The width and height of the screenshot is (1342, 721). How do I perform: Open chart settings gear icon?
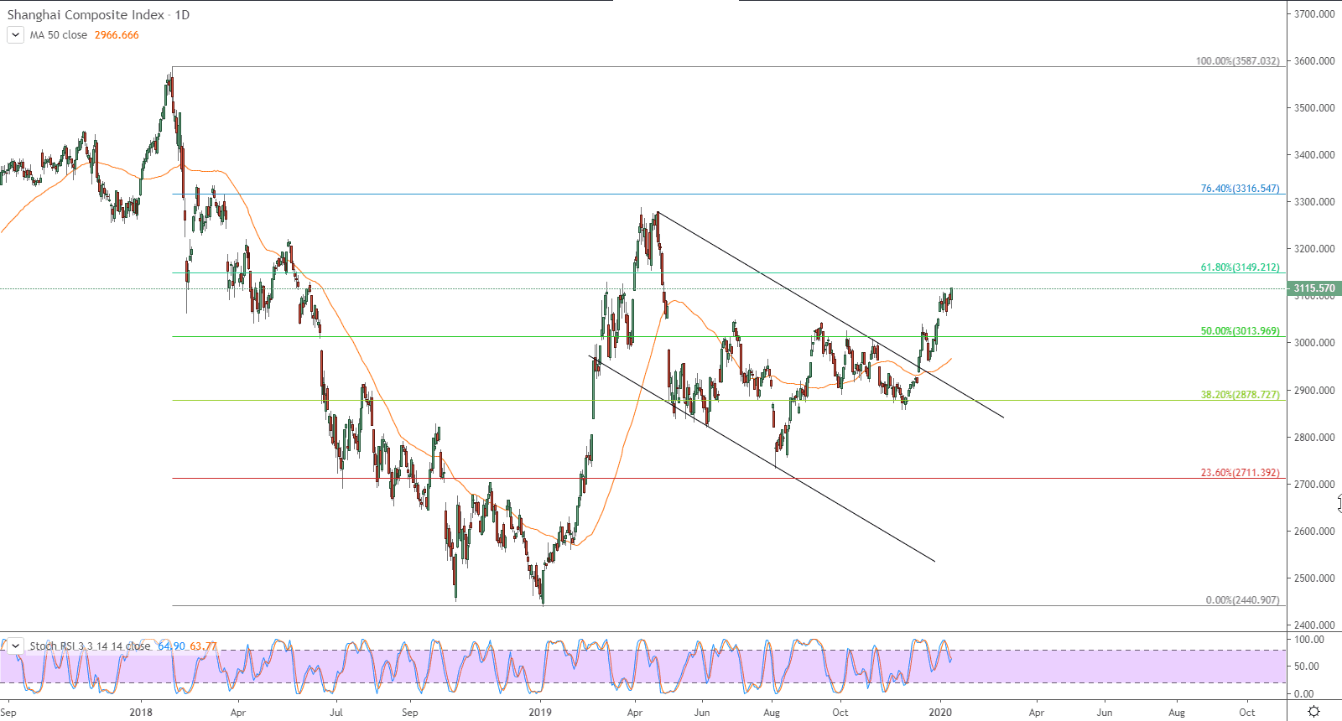point(1313,712)
